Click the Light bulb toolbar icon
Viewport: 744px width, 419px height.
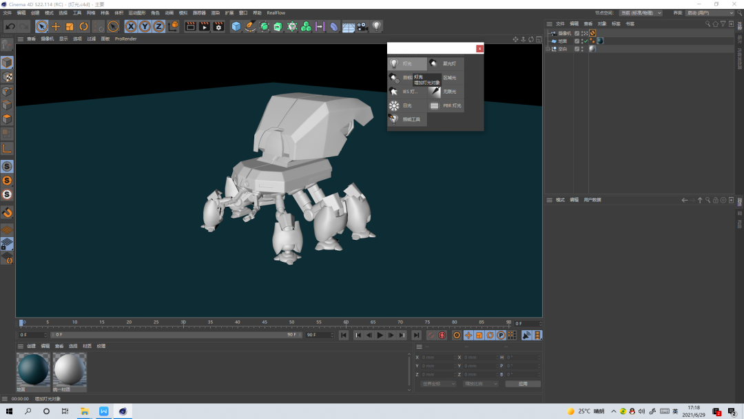[x=376, y=27]
